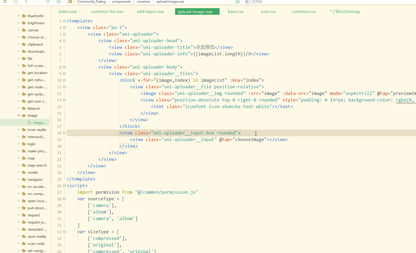Screen dimensions: 416x253
Task: Fold the v-for block at line 10
Action: 64,80
